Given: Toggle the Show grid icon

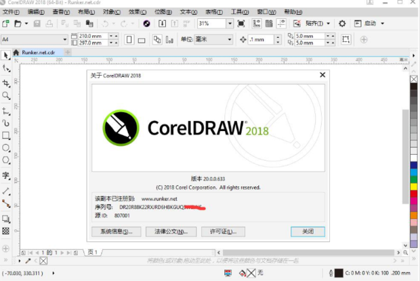Looking at the screenshot, I should point(269,24).
